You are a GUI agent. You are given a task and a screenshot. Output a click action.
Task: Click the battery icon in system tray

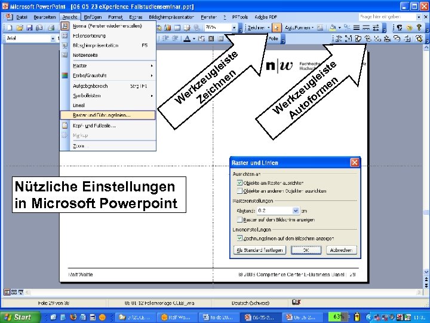click(357, 317)
